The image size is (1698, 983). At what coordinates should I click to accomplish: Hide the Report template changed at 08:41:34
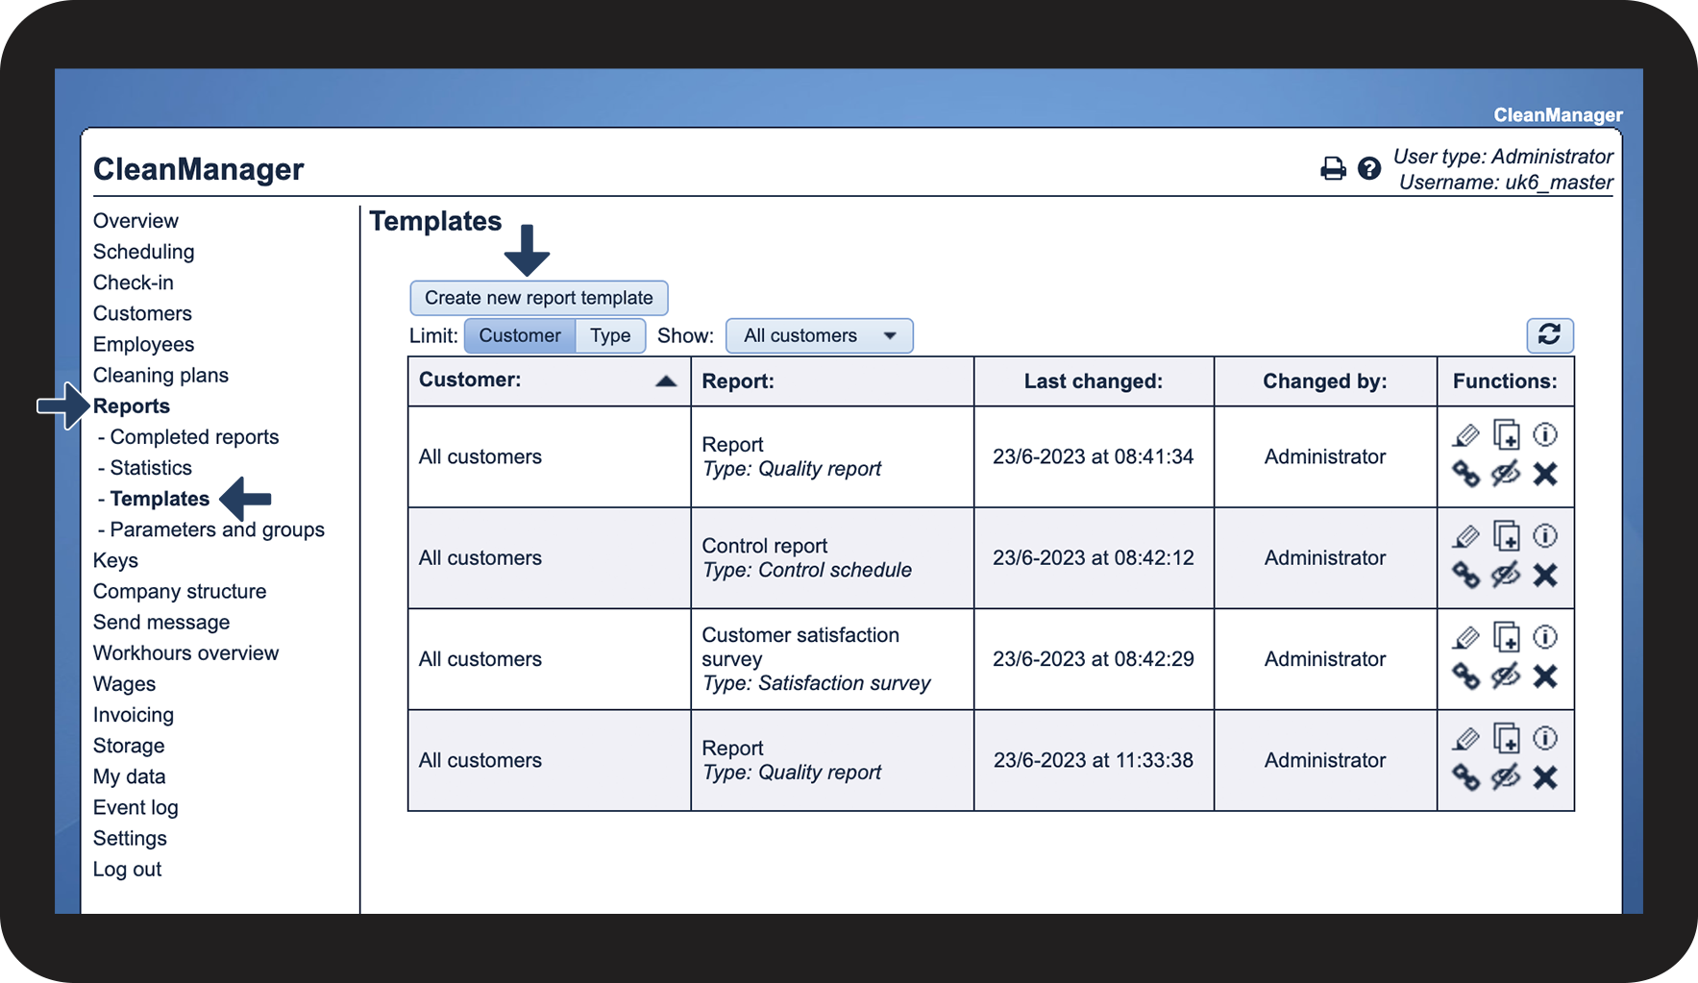point(1506,475)
